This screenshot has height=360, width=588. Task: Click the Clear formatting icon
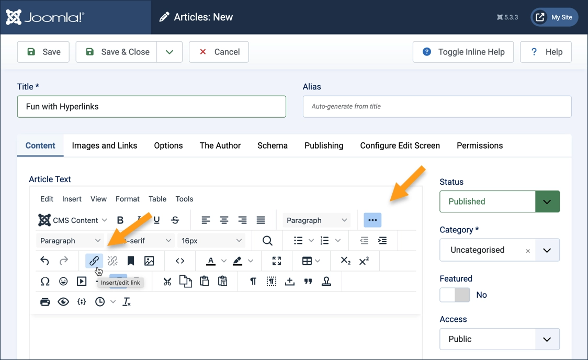126,302
